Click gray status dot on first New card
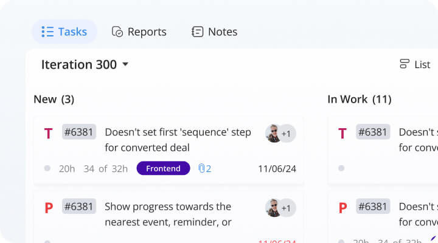438x243 pixels. [x=47, y=168]
